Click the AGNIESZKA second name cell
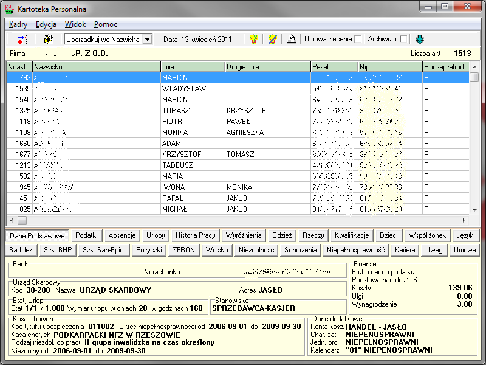 point(268,133)
